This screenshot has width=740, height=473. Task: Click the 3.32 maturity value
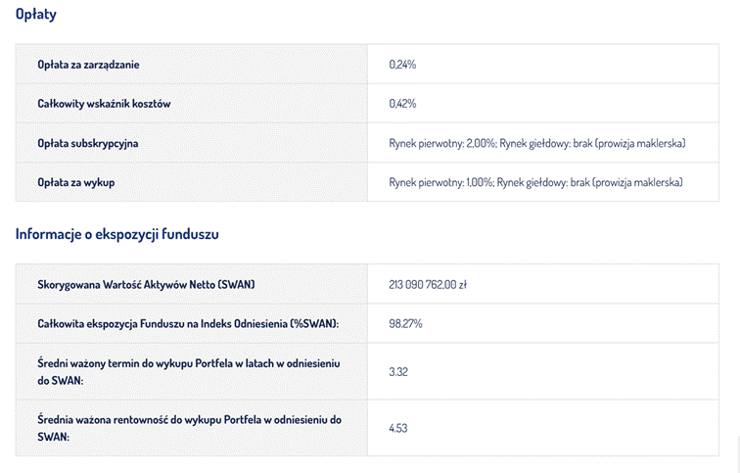point(398,372)
